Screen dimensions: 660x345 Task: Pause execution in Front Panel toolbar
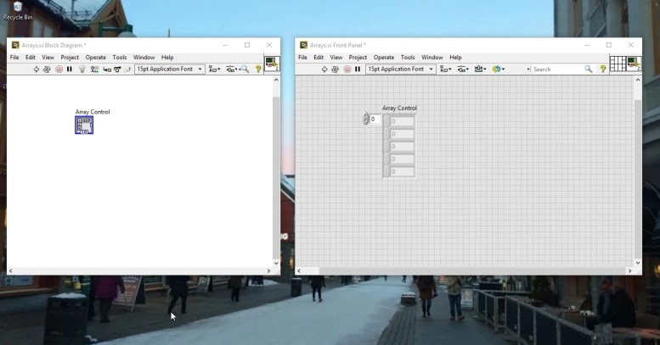(x=358, y=70)
